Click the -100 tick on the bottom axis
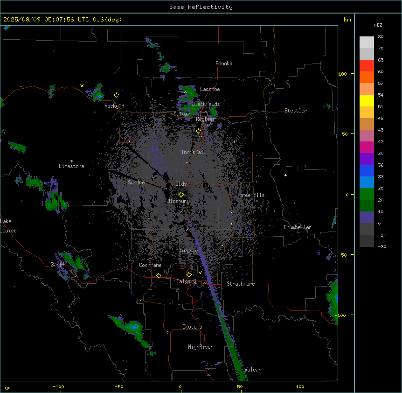The height and width of the screenshot is (393, 402). [58, 386]
